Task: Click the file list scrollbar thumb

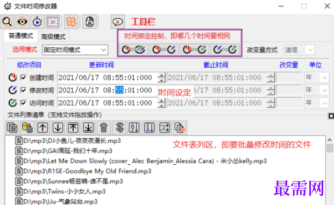Action: tap(330, 148)
